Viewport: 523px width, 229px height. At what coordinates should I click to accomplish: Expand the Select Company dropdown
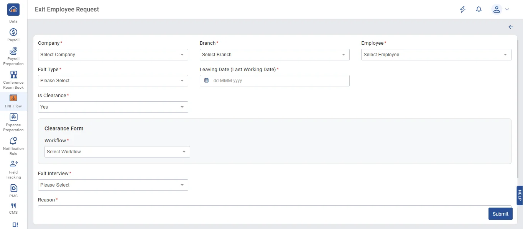click(x=113, y=55)
